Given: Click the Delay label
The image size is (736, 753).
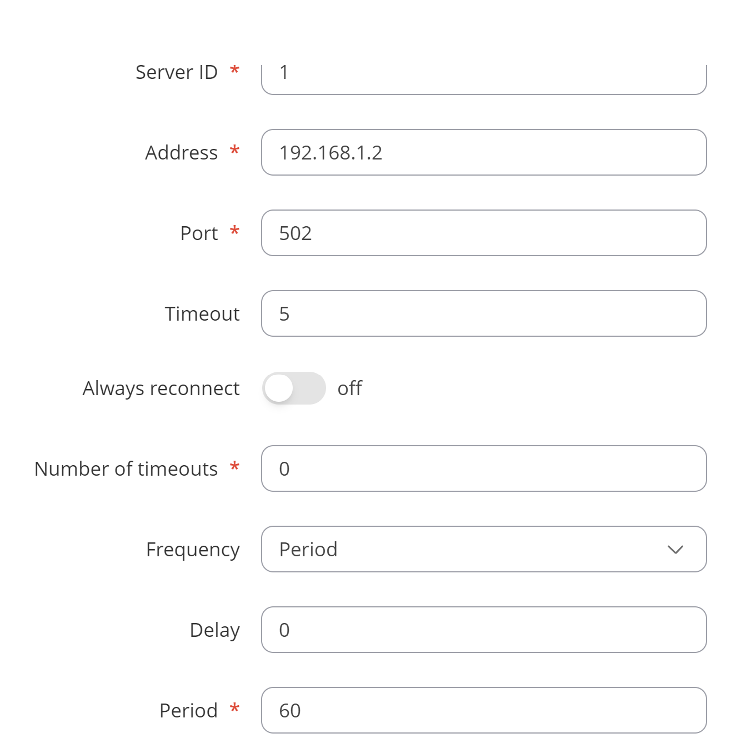Looking at the screenshot, I should point(215,630).
